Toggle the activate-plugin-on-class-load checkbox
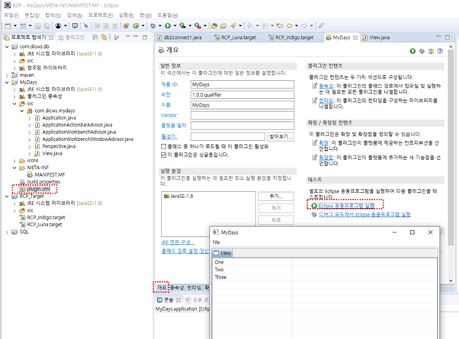This screenshot has width=459, height=339. (x=164, y=146)
